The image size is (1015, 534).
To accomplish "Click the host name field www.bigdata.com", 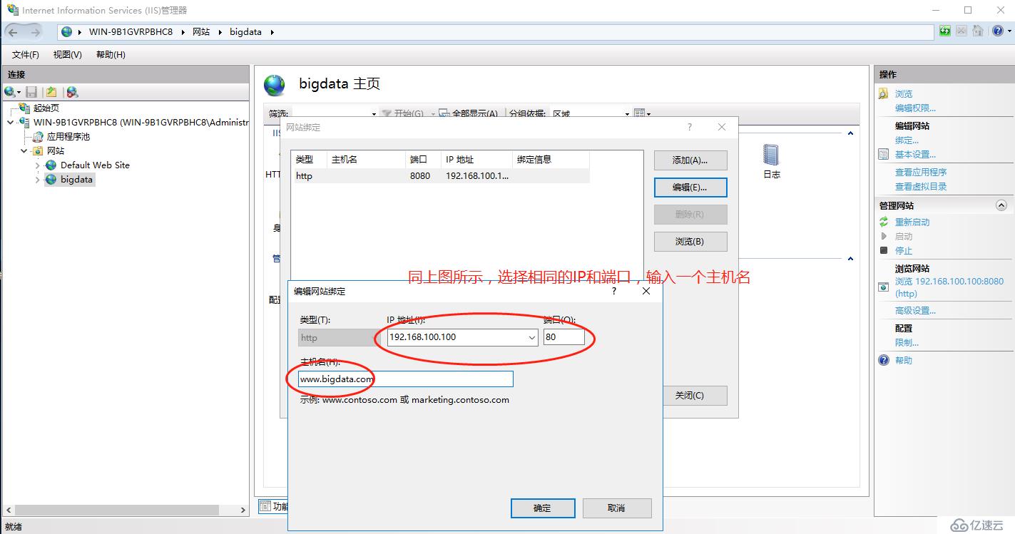I will (405, 379).
